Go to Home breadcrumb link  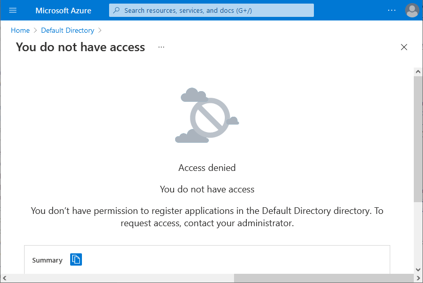(x=20, y=30)
